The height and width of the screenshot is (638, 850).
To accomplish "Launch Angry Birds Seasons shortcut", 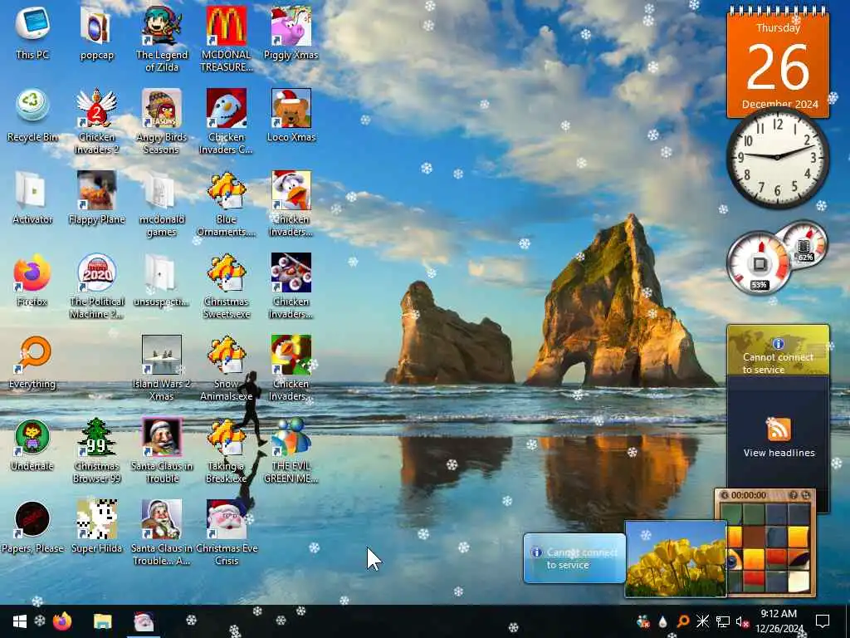I will (x=162, y=120).
